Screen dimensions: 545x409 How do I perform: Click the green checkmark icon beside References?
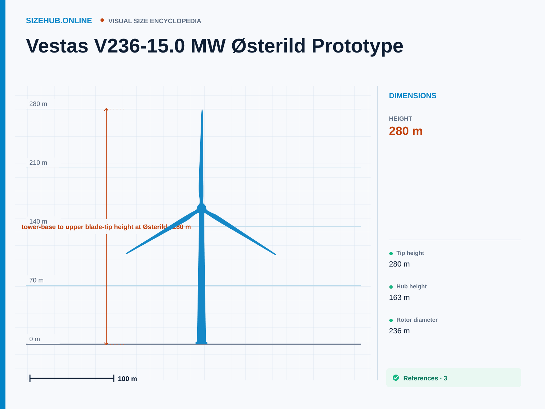(x=396, y=378)
